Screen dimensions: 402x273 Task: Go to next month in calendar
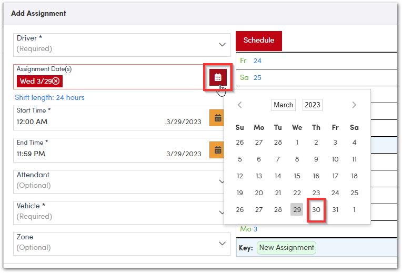[354, 105]
